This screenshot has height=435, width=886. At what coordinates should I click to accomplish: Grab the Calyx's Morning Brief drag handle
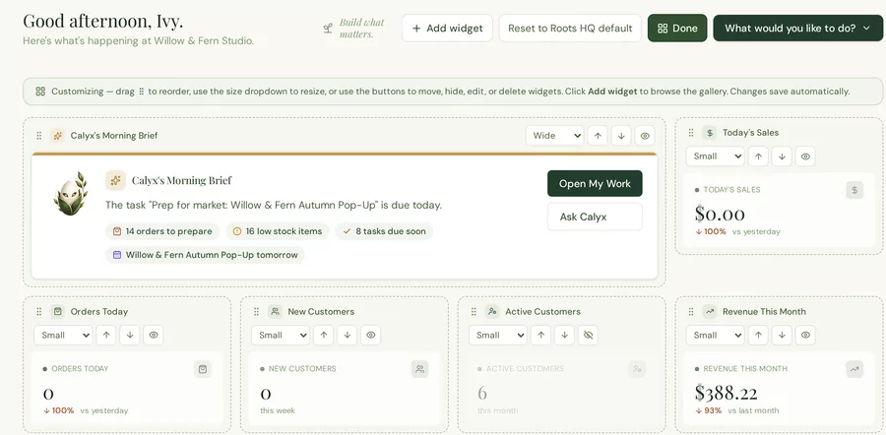pyautogui.click(x=39, y=136)
